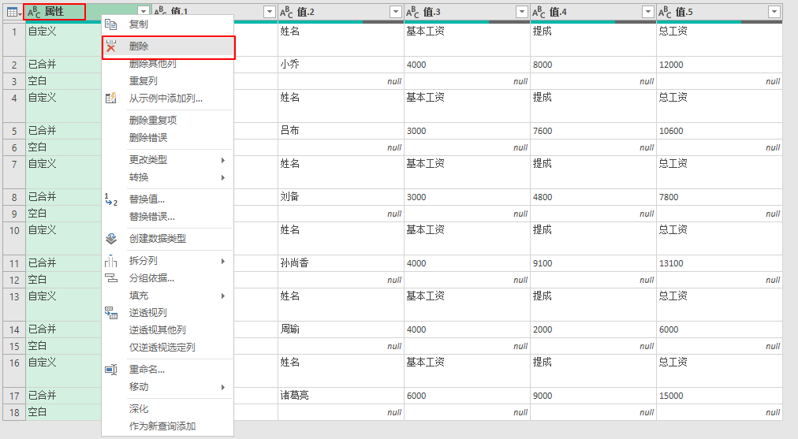Open filter dropdown of 值.1 column
Viewport: 798px width, 439px height.
[269, 12]
